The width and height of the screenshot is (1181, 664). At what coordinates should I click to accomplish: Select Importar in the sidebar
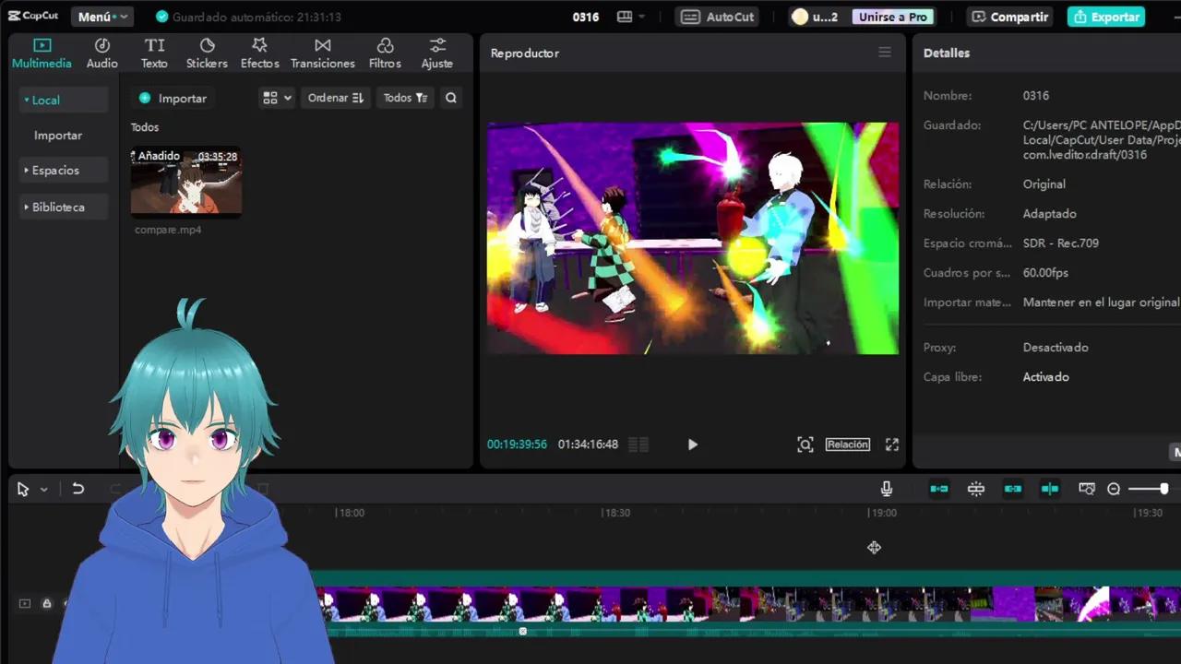[58, 135]
